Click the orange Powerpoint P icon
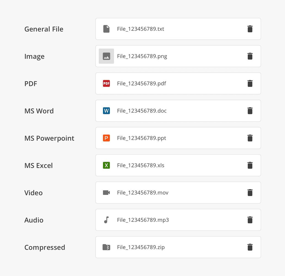 pyautogui.click(x=106, y=138)
